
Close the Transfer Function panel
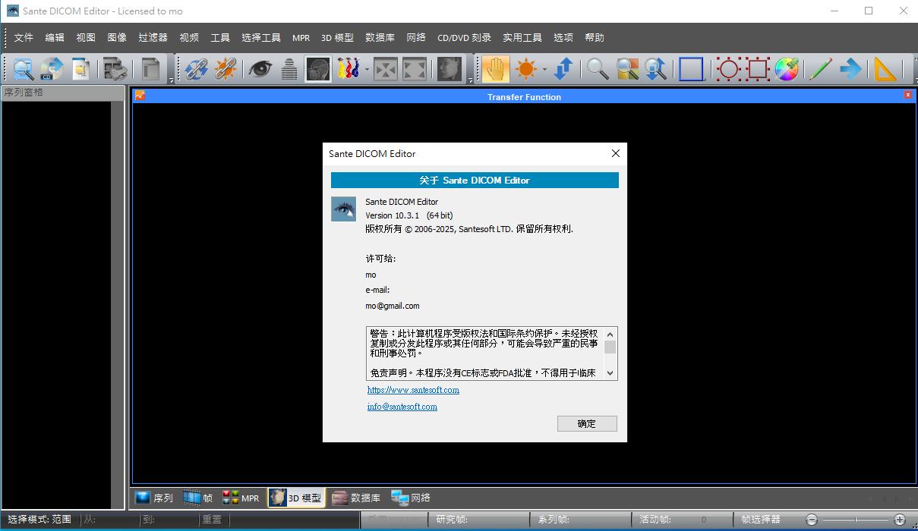[908, 95]
